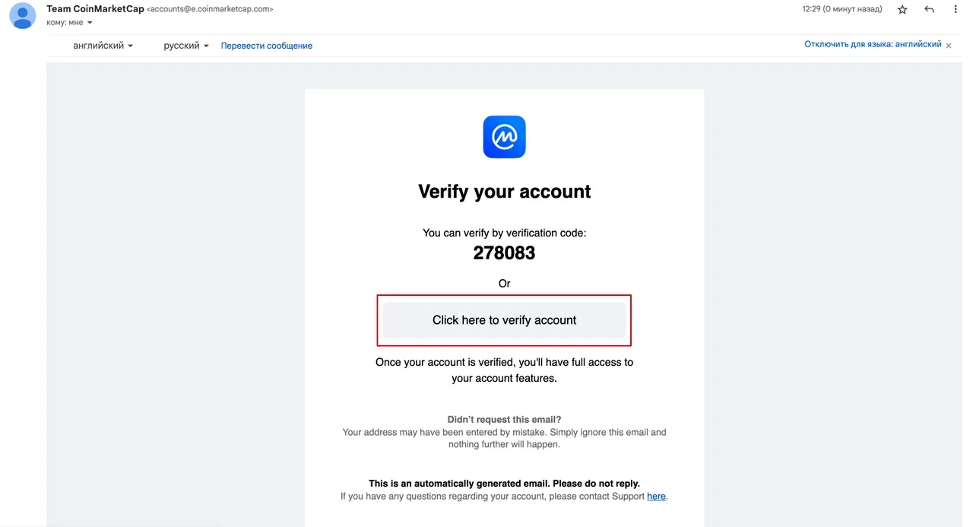Click the verification code 278083
Viewport: 973px width, 527px height.
[504, 253]
